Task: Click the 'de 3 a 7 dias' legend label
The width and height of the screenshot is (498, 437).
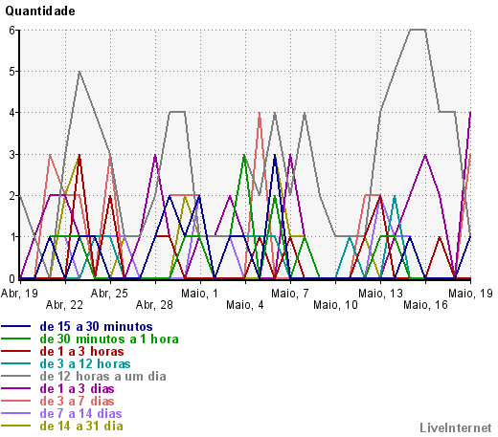Action: 77,401
